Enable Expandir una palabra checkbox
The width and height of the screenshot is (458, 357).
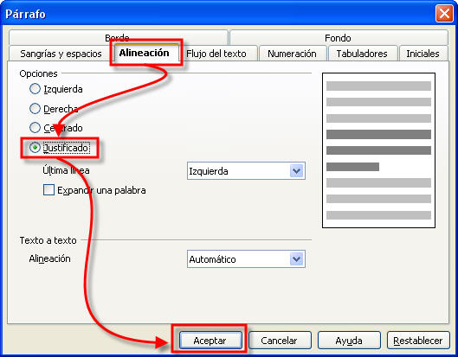pyautogui.click(x=48, y=190)
